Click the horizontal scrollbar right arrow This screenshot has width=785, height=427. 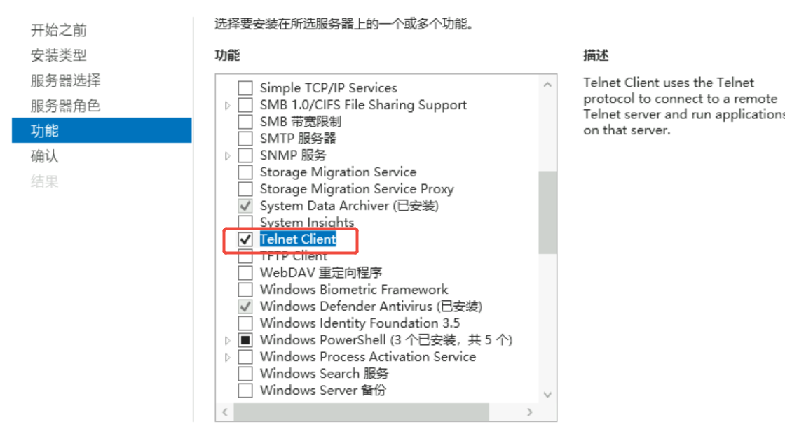530,412
